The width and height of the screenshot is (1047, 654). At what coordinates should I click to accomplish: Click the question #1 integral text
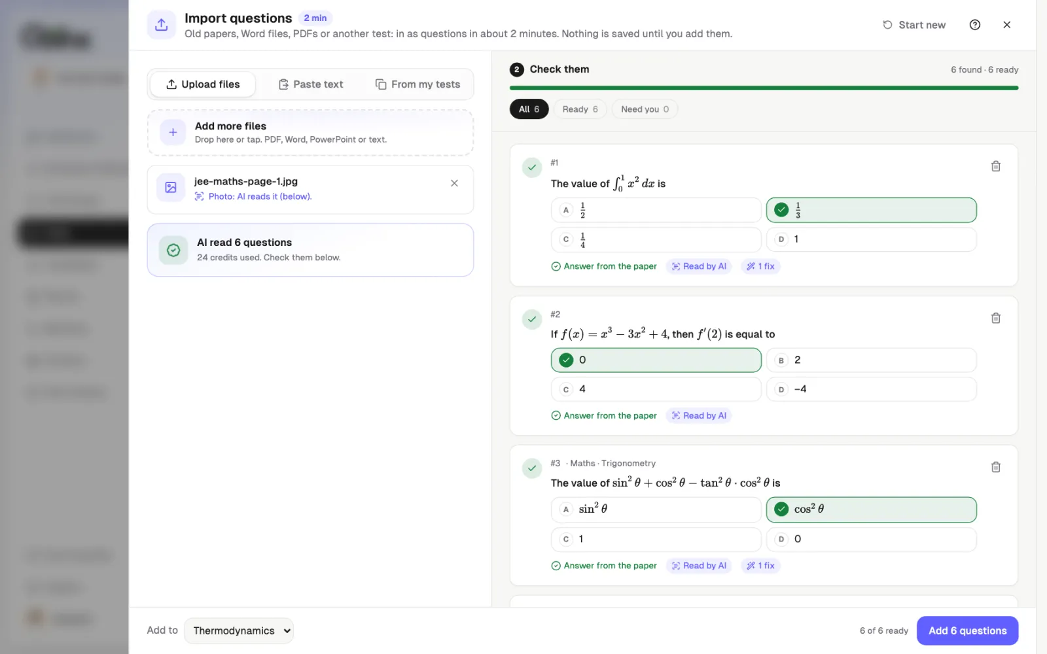(x=608, y=183)
